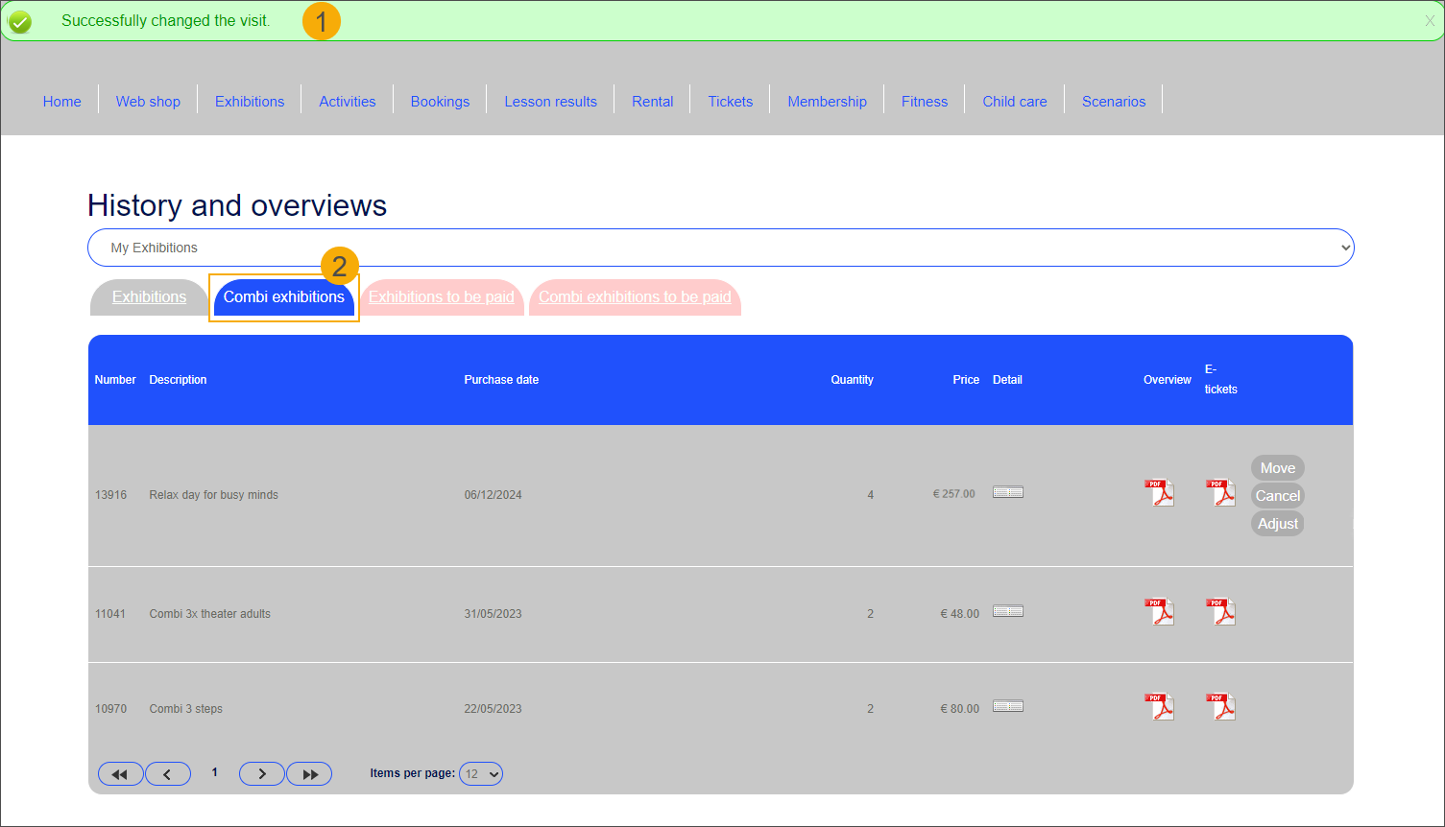
Task: View detail icon for Combi 3 steps
Action: (x=1007, y=707)
